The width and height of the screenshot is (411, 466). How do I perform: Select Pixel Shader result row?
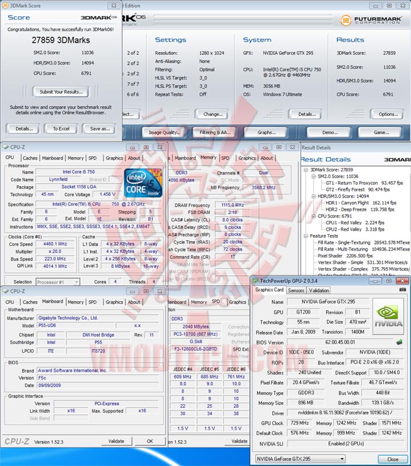pyautogui.click(x=345, y=256)
